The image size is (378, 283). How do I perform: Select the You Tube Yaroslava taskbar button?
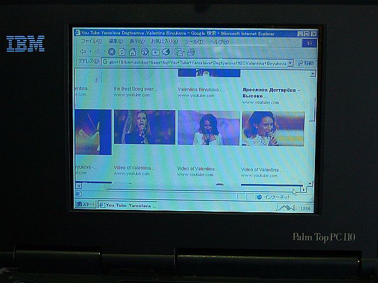point(128,205)
